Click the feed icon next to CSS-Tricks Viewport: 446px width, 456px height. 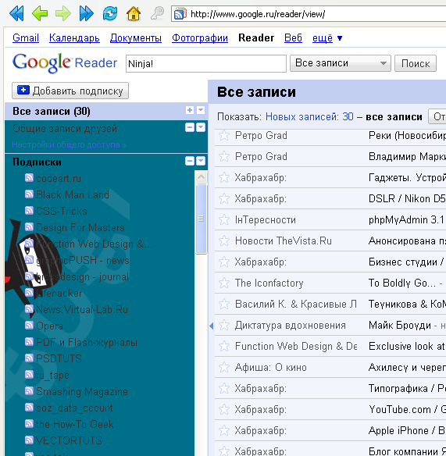(x=29, y=210)
